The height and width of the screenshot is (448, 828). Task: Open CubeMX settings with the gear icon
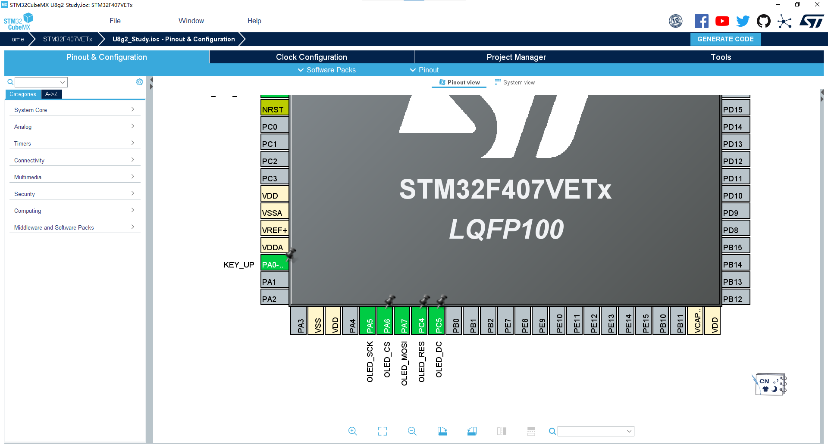pos(139,81)
